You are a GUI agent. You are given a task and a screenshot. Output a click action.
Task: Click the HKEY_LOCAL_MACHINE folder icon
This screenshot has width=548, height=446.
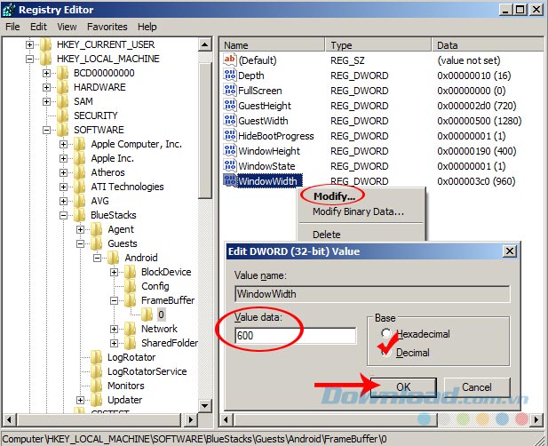[46, 59]
